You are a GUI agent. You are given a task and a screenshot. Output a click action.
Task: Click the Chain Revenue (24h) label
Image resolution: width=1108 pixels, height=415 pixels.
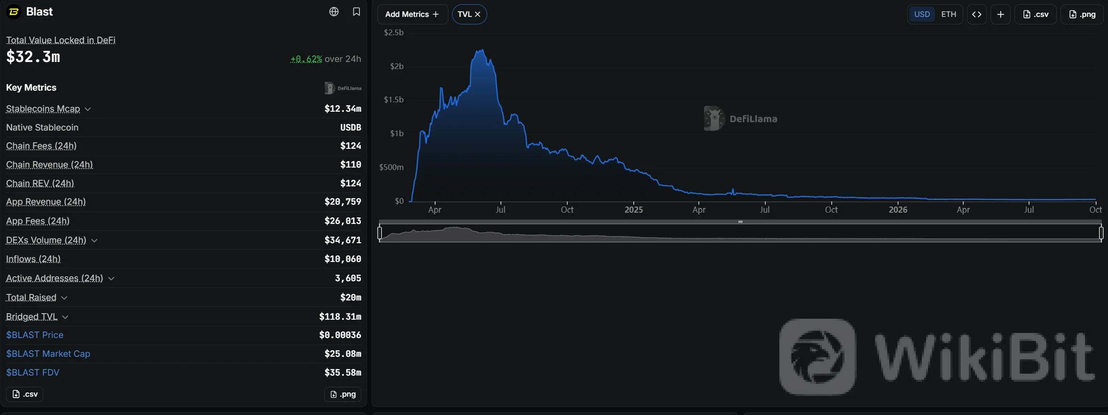tap(49, 165)
